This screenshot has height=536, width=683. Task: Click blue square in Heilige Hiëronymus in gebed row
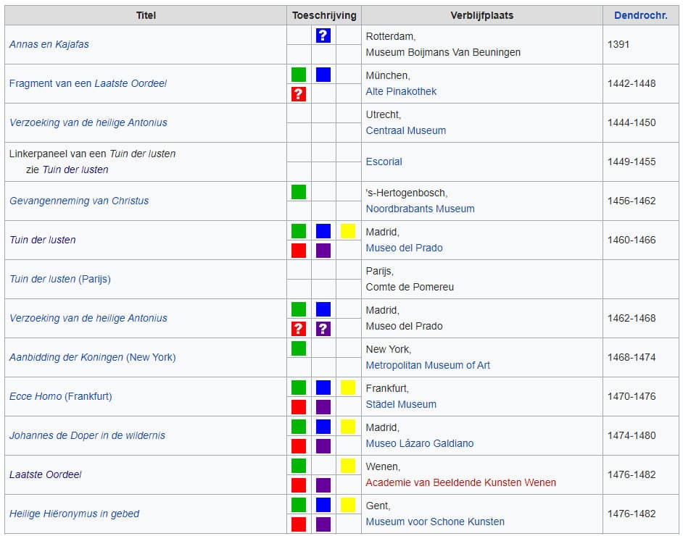tap(323, 505)
